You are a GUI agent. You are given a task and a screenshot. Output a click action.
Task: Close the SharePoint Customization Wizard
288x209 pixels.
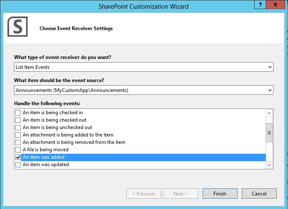pos(275,5)
